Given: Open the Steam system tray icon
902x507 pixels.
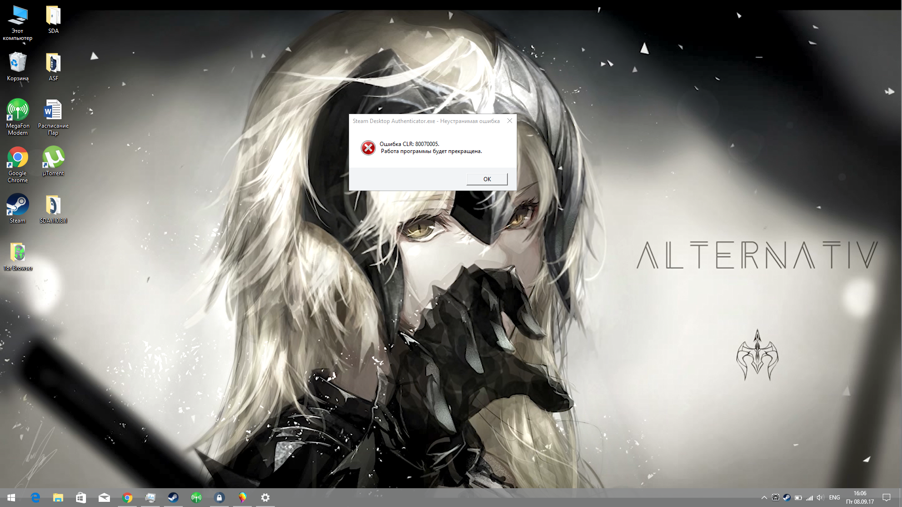Looking at the screenshot, I should tap(787, 498).
